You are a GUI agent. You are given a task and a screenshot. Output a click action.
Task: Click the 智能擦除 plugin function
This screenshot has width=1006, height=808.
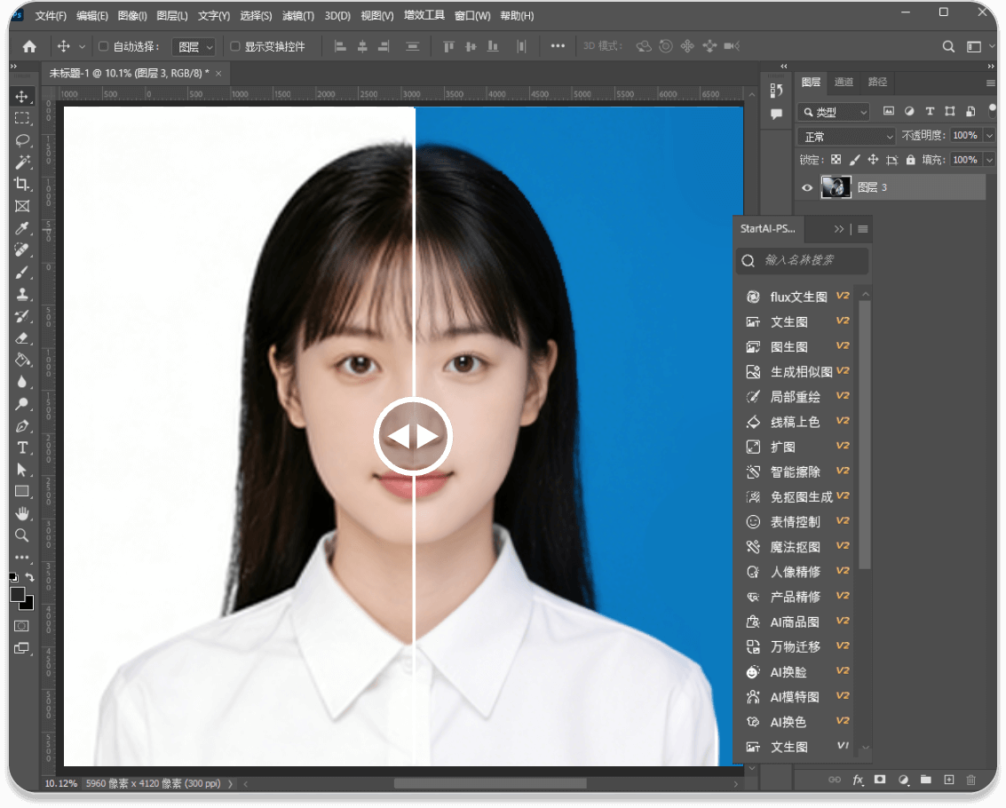(795, 472)
